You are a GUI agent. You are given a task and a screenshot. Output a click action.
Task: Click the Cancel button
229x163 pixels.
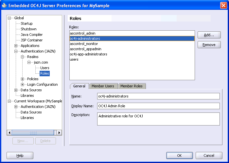[x=209, y=156]
